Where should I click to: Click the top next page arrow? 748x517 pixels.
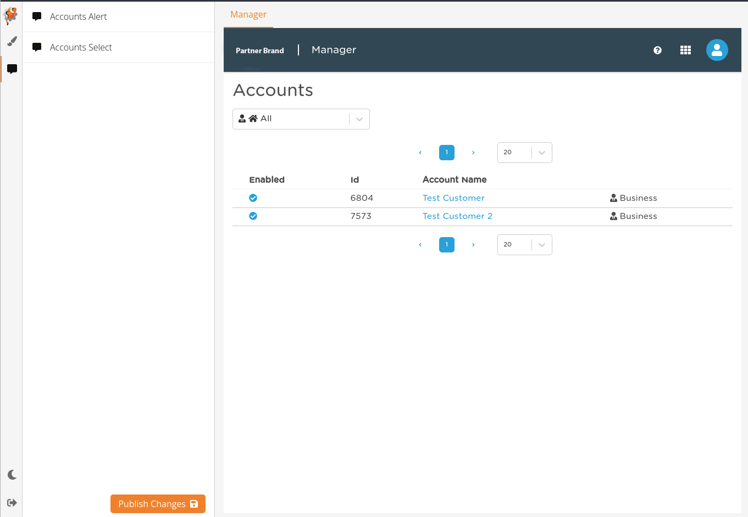point(473,153)
